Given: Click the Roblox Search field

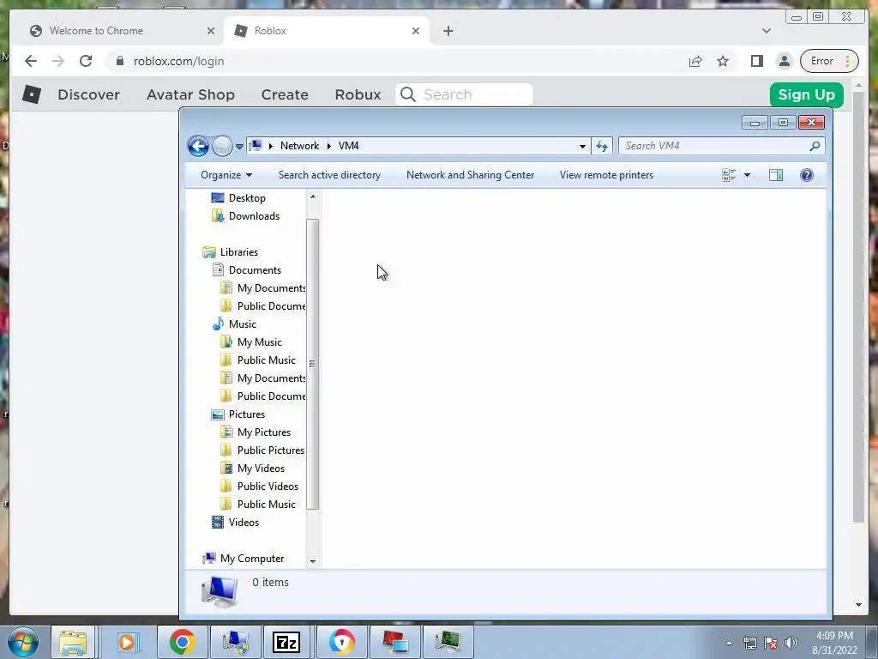Looking at the screenshot, I should 464,94.
